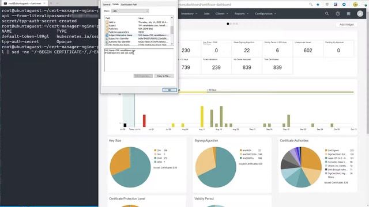Click the Add Widget button
This screenshot has height=207, width=369.
coord(347,24)
